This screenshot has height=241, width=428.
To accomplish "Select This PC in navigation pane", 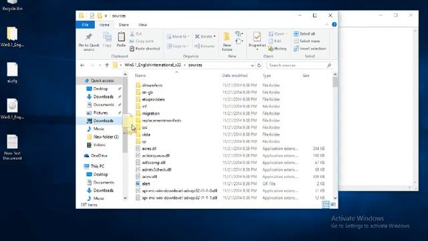I will 97,166.
